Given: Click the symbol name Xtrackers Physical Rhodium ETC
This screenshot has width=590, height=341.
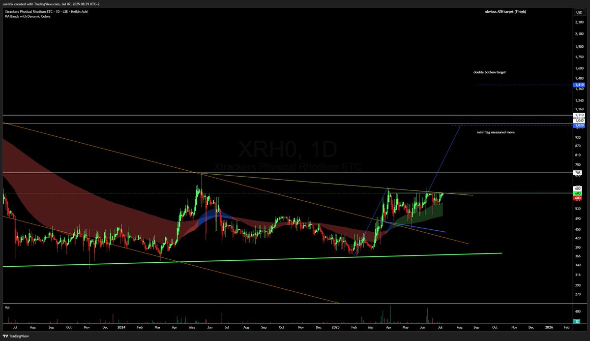Looking at the screenshot, I should 28,11.
